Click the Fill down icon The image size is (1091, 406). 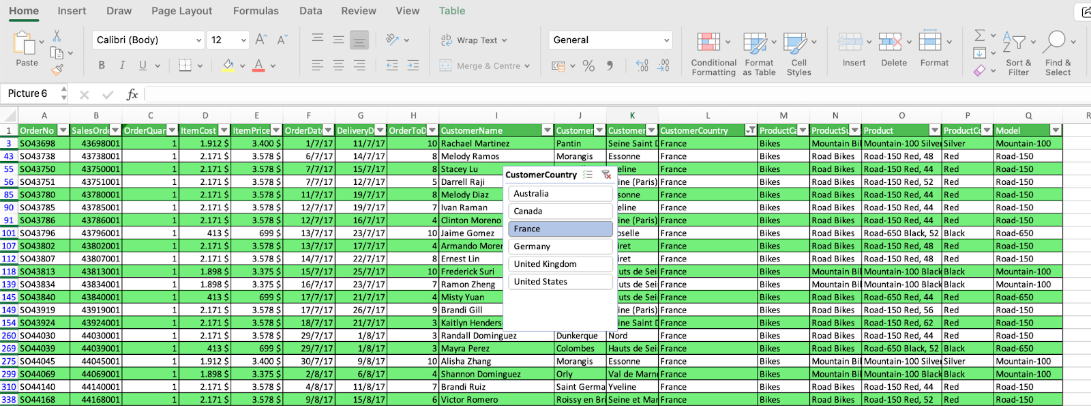coord(980,53)
